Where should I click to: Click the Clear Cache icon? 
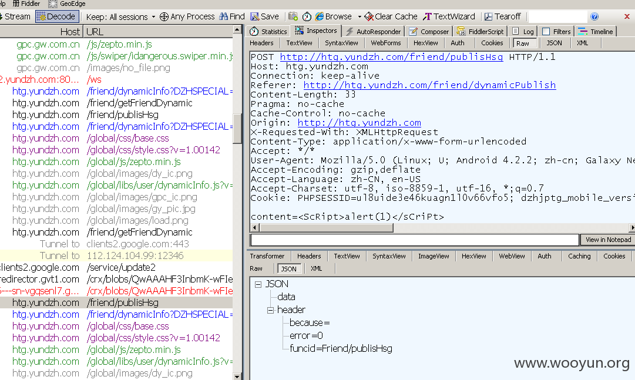369,16
